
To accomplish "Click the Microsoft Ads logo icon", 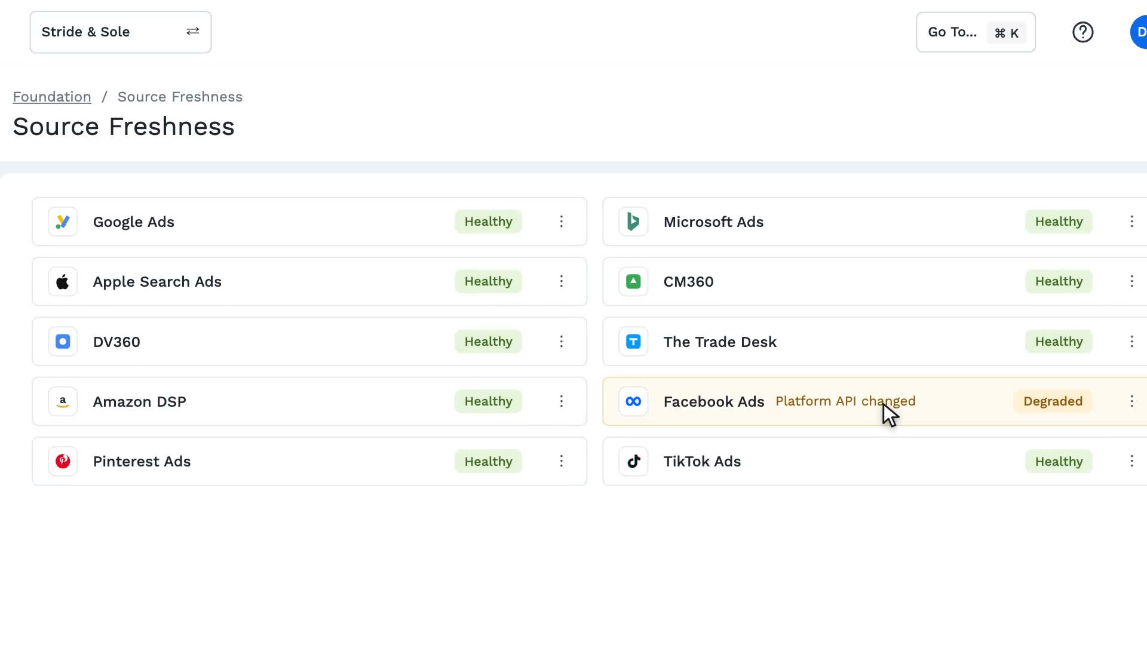I will pos(633,222).
